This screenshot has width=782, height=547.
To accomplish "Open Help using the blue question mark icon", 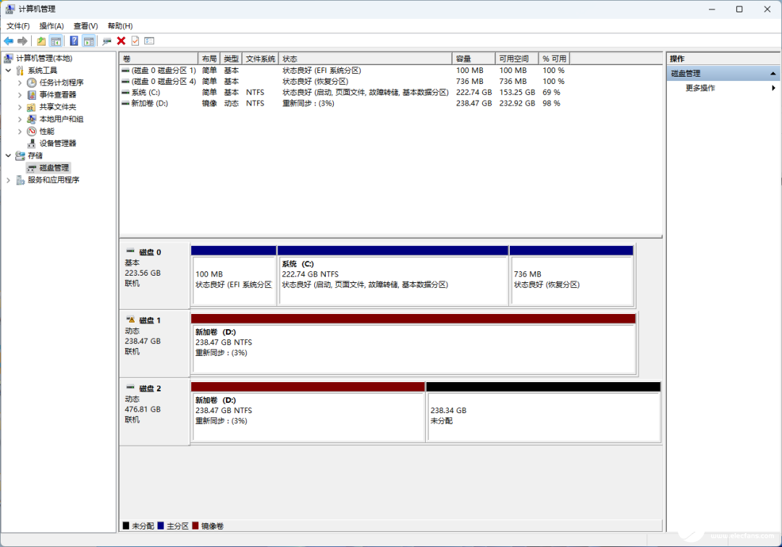I will coord(75,41).
